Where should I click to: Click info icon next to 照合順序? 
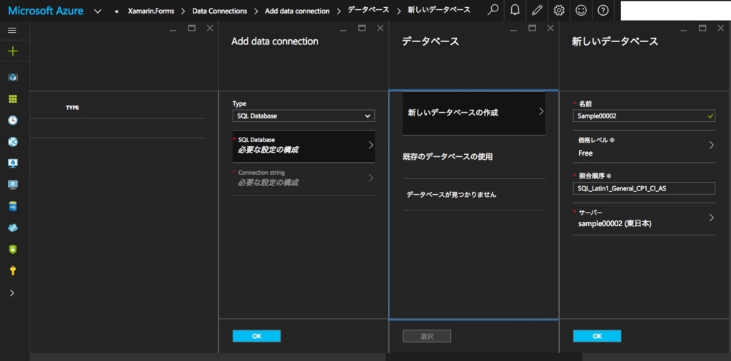coord(608,176)
